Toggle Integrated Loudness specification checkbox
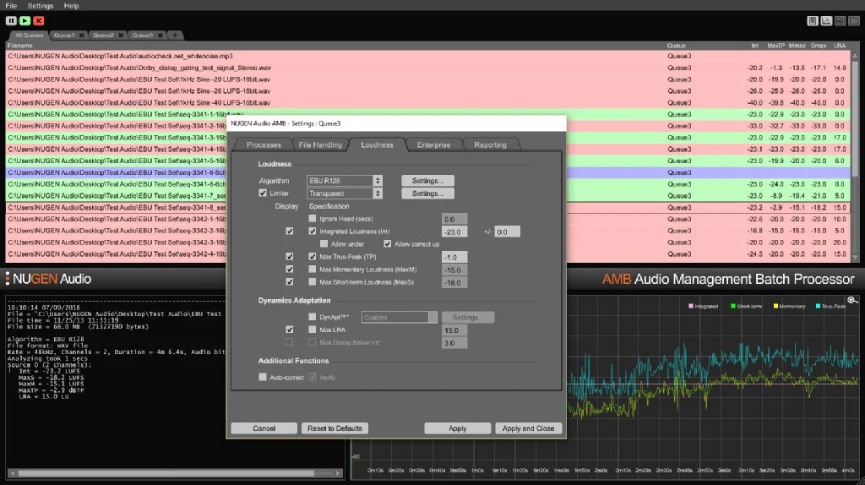 (x=313, y=232)
